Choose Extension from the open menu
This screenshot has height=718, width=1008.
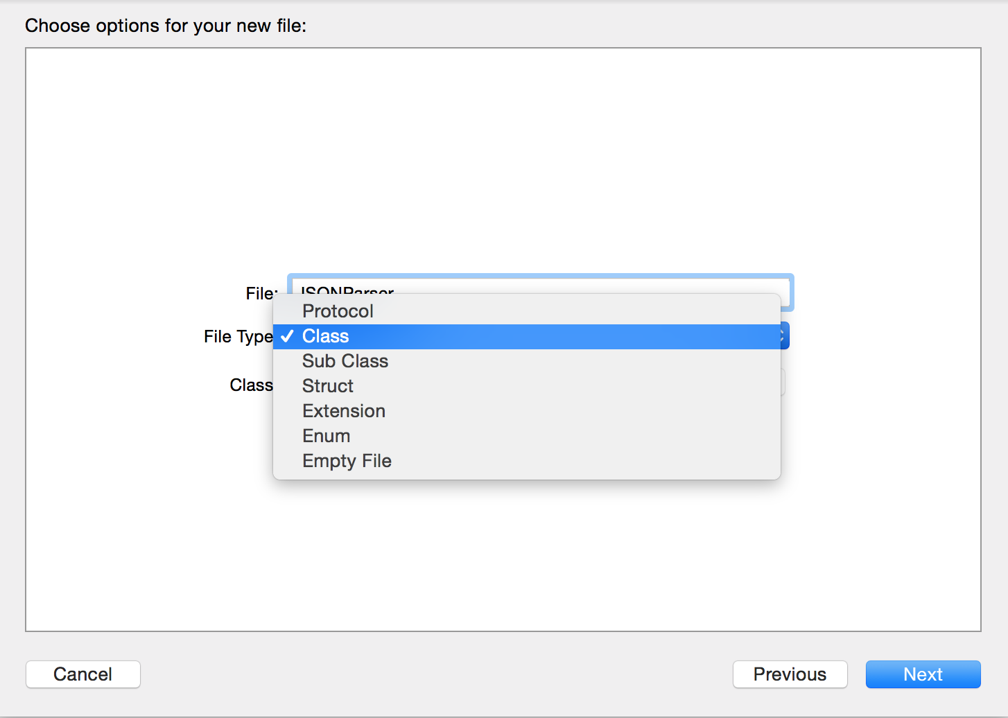[x=344, y=411]
